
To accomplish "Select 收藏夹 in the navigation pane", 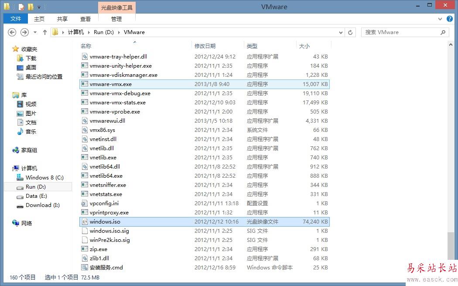I will pyautogui.click(x=29, y=49).
